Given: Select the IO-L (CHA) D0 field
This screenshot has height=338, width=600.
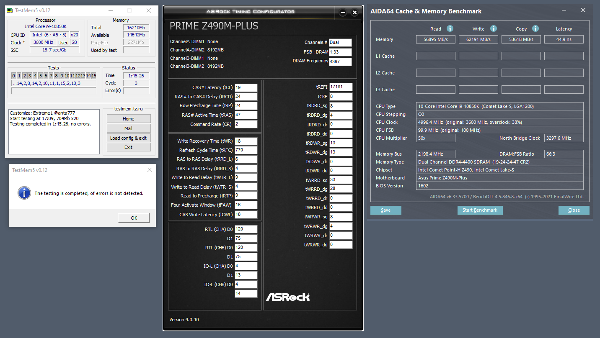Looking at the screenshot, I should 246,266.
